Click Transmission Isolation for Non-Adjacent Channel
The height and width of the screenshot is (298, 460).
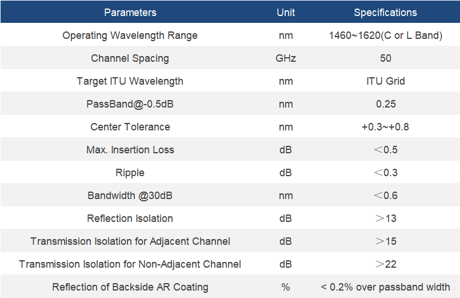pyautogui.click(x=130, y=264)
